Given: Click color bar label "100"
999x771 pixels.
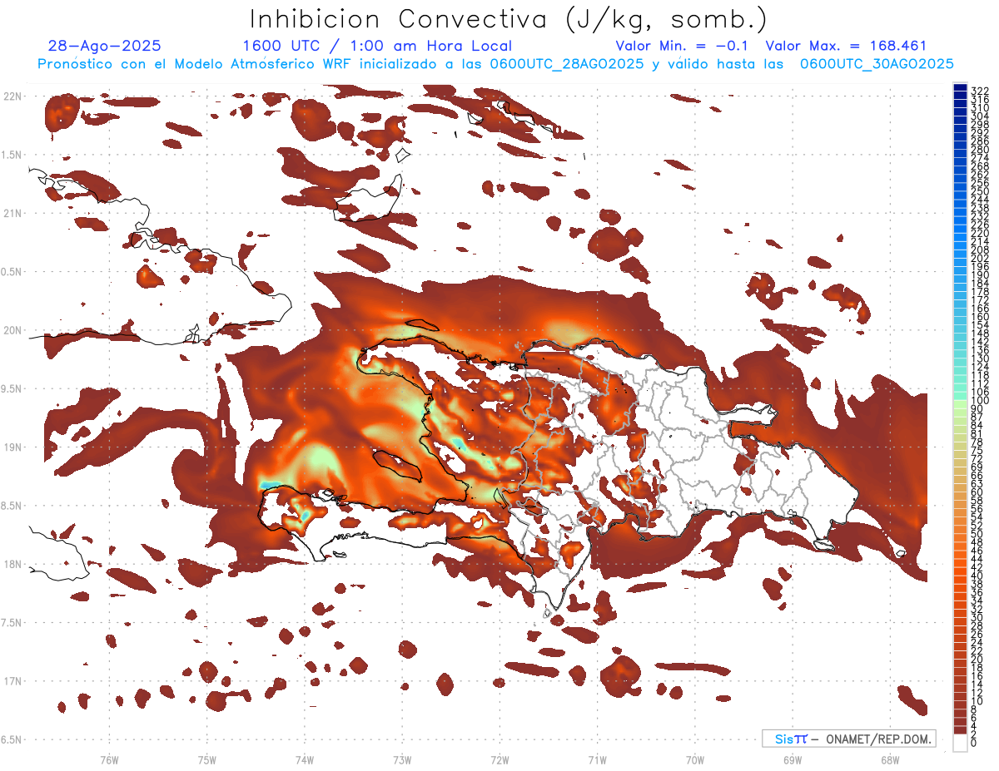Looking at the screenshot, I should click(x=980, y=401).
